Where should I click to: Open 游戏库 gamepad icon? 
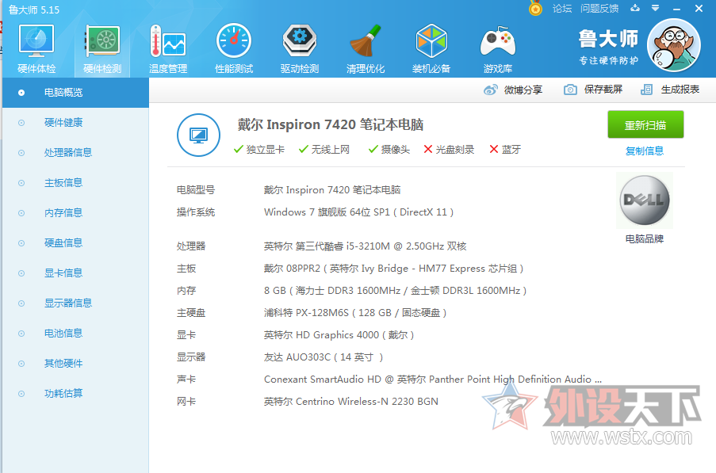(498, 48)
